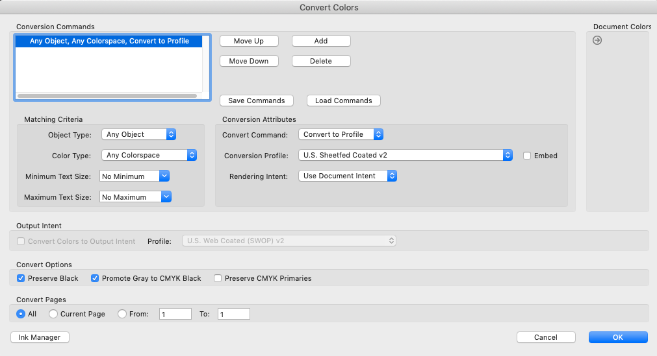The width and height of the screenshot is (657, 356).
Task: Click the Ink Manager button
Action: coord(40,337)
